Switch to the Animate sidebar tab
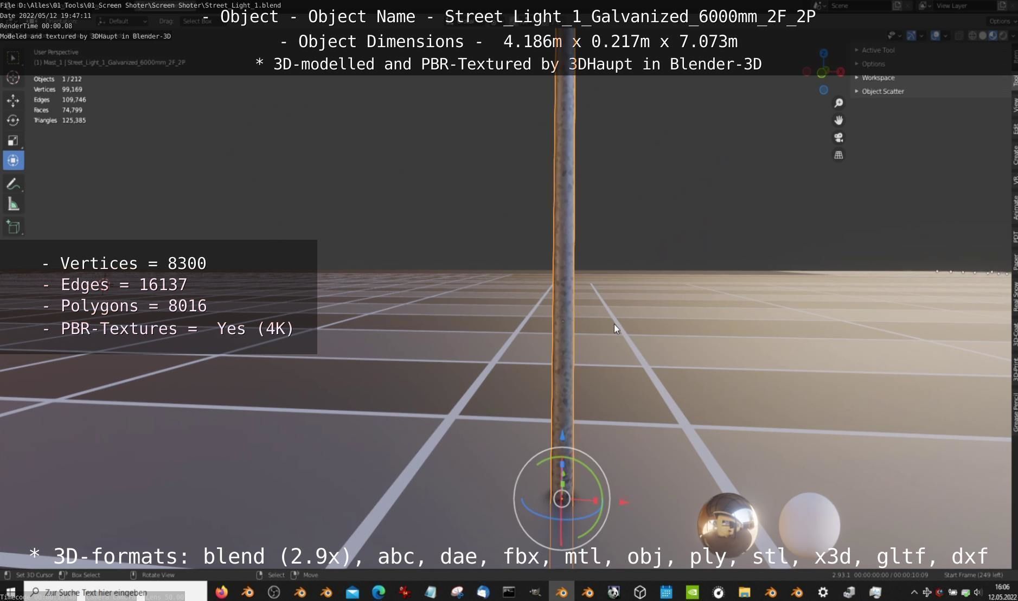This screenshot has height=601, width=1018. [1015, 207]
